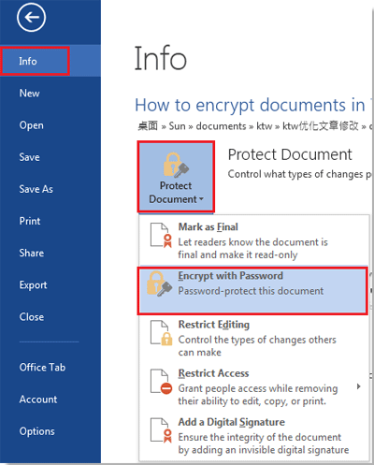Click the large 'Info' page heading
The image size is (374, 465).
click(161, 58)
